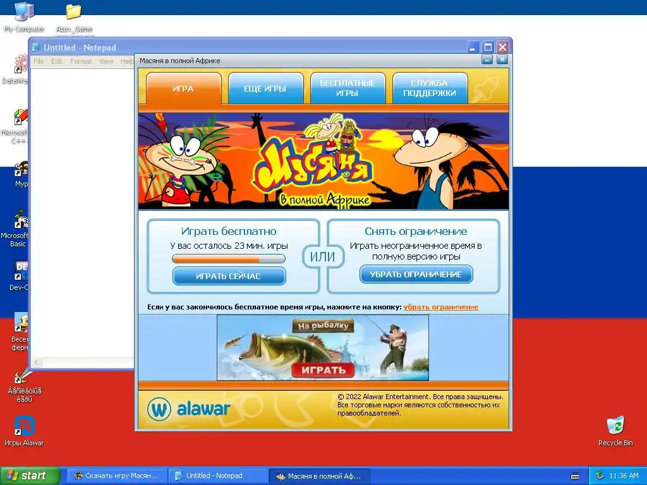The width and height of the screenshot is (647, 485).
Task: Open Notepad File menu
Action: [39, 61]
